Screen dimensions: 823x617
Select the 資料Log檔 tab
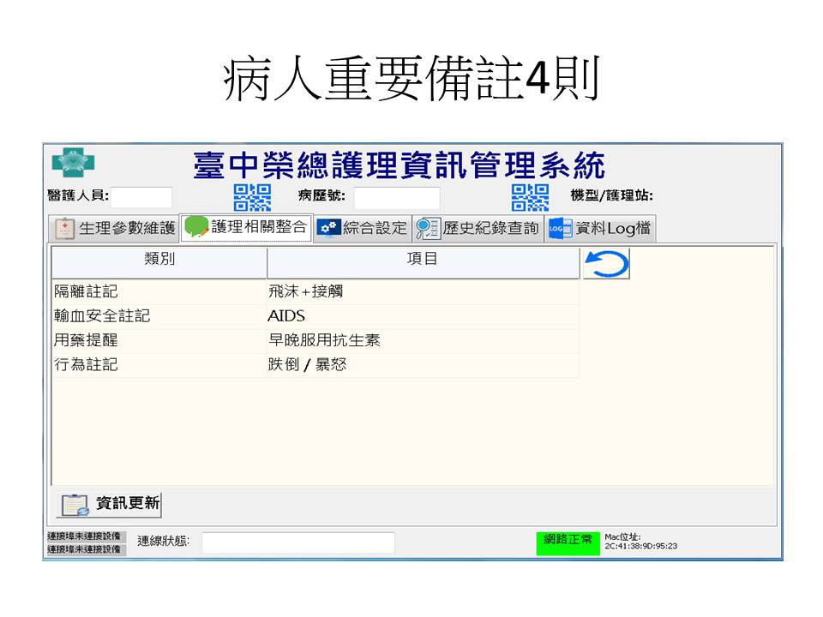click(600, 229)
